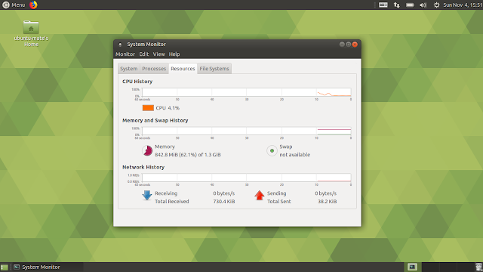Open the Menu button in top panel
The width and height of the screenshot is (483, 272).
pos(14,5)
